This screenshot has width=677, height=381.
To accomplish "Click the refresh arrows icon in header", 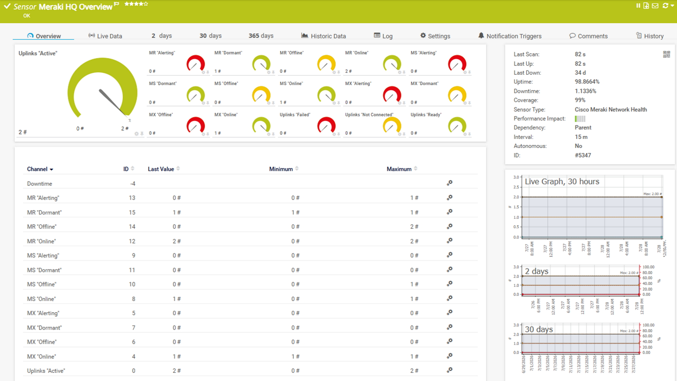I will (665, 6).
